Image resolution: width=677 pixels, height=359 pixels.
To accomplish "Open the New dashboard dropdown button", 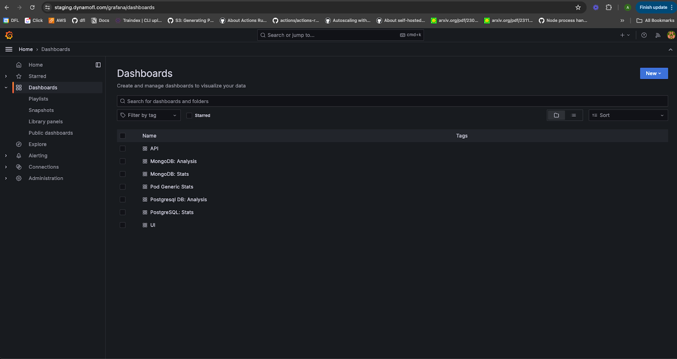I will click(654, 73).
